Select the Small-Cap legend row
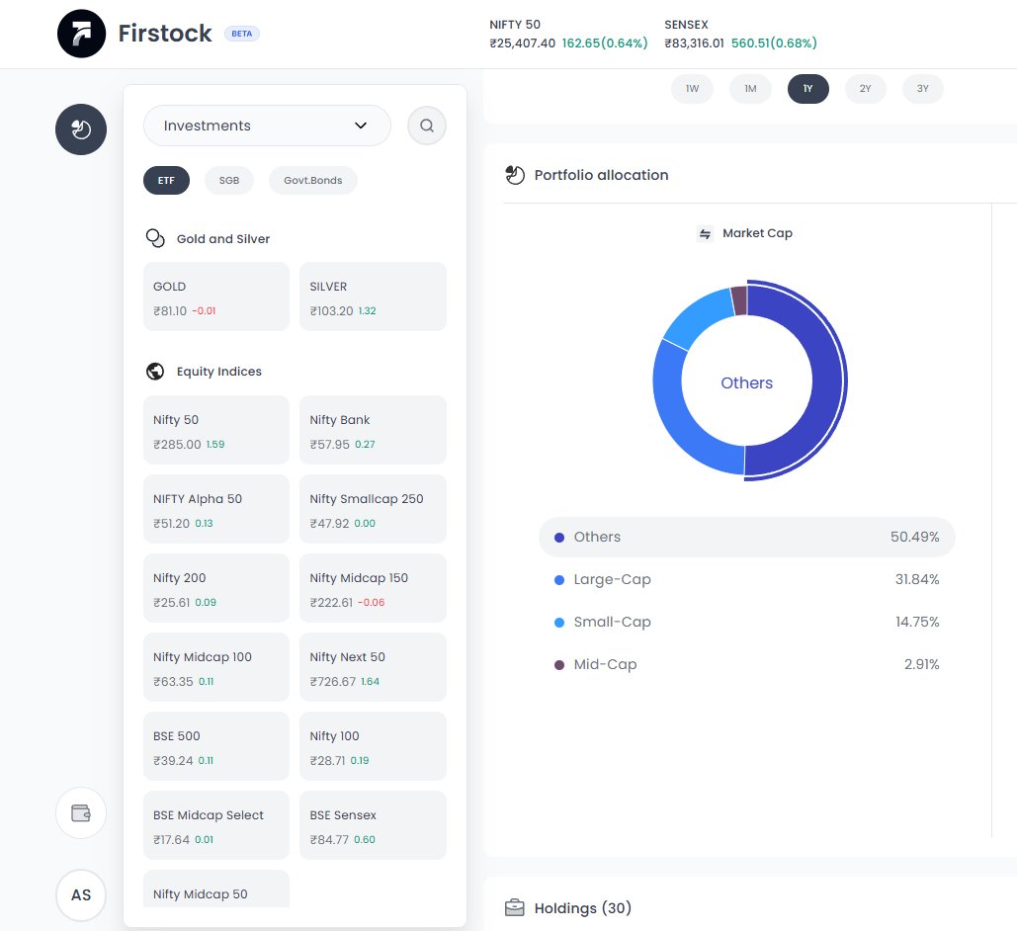Image resolution: width=1017 pixels, height=931 pixels. tap(747, 623)
